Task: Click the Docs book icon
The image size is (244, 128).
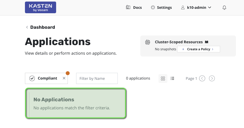Action: 128,8
